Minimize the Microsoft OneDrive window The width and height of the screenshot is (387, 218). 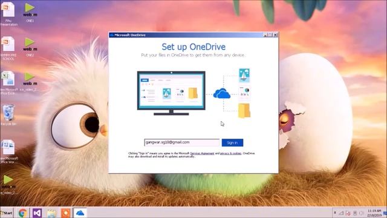click(265, 35)
